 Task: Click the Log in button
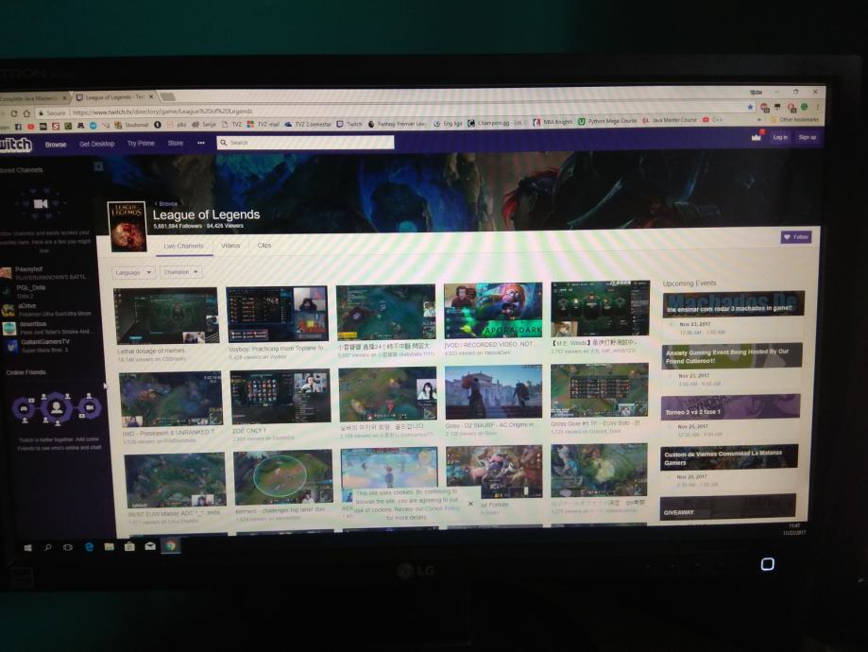tap(780, 137)
